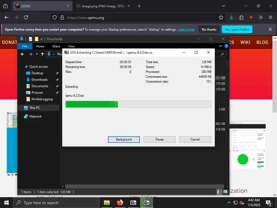The height and width of the screenshot is (208, 277).
Task: Open the Home ribbon tab in Explorer
Action: (40, 46)
